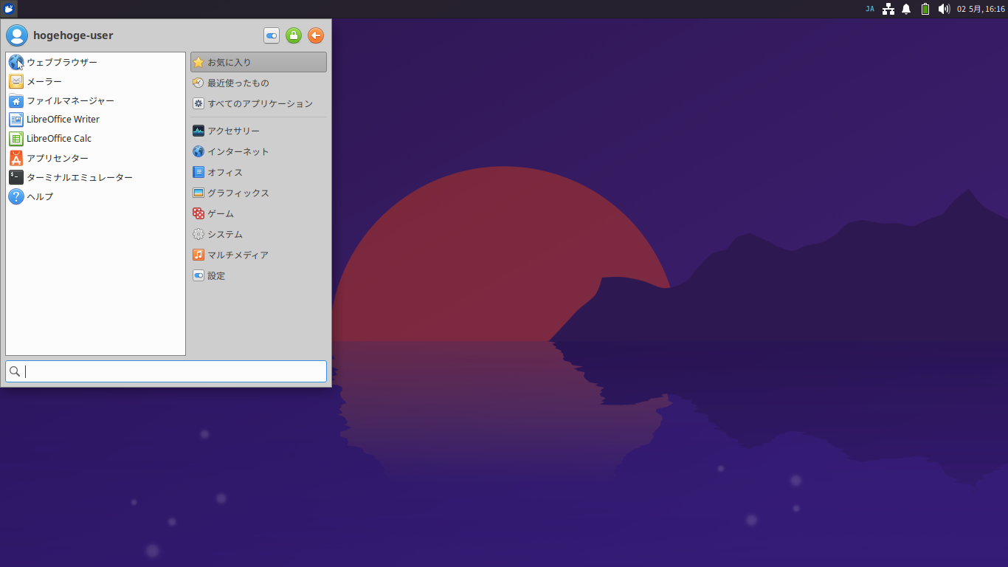Open the volume control in the tray
This screenshot has width=1008, height=567.
[944, 9]
